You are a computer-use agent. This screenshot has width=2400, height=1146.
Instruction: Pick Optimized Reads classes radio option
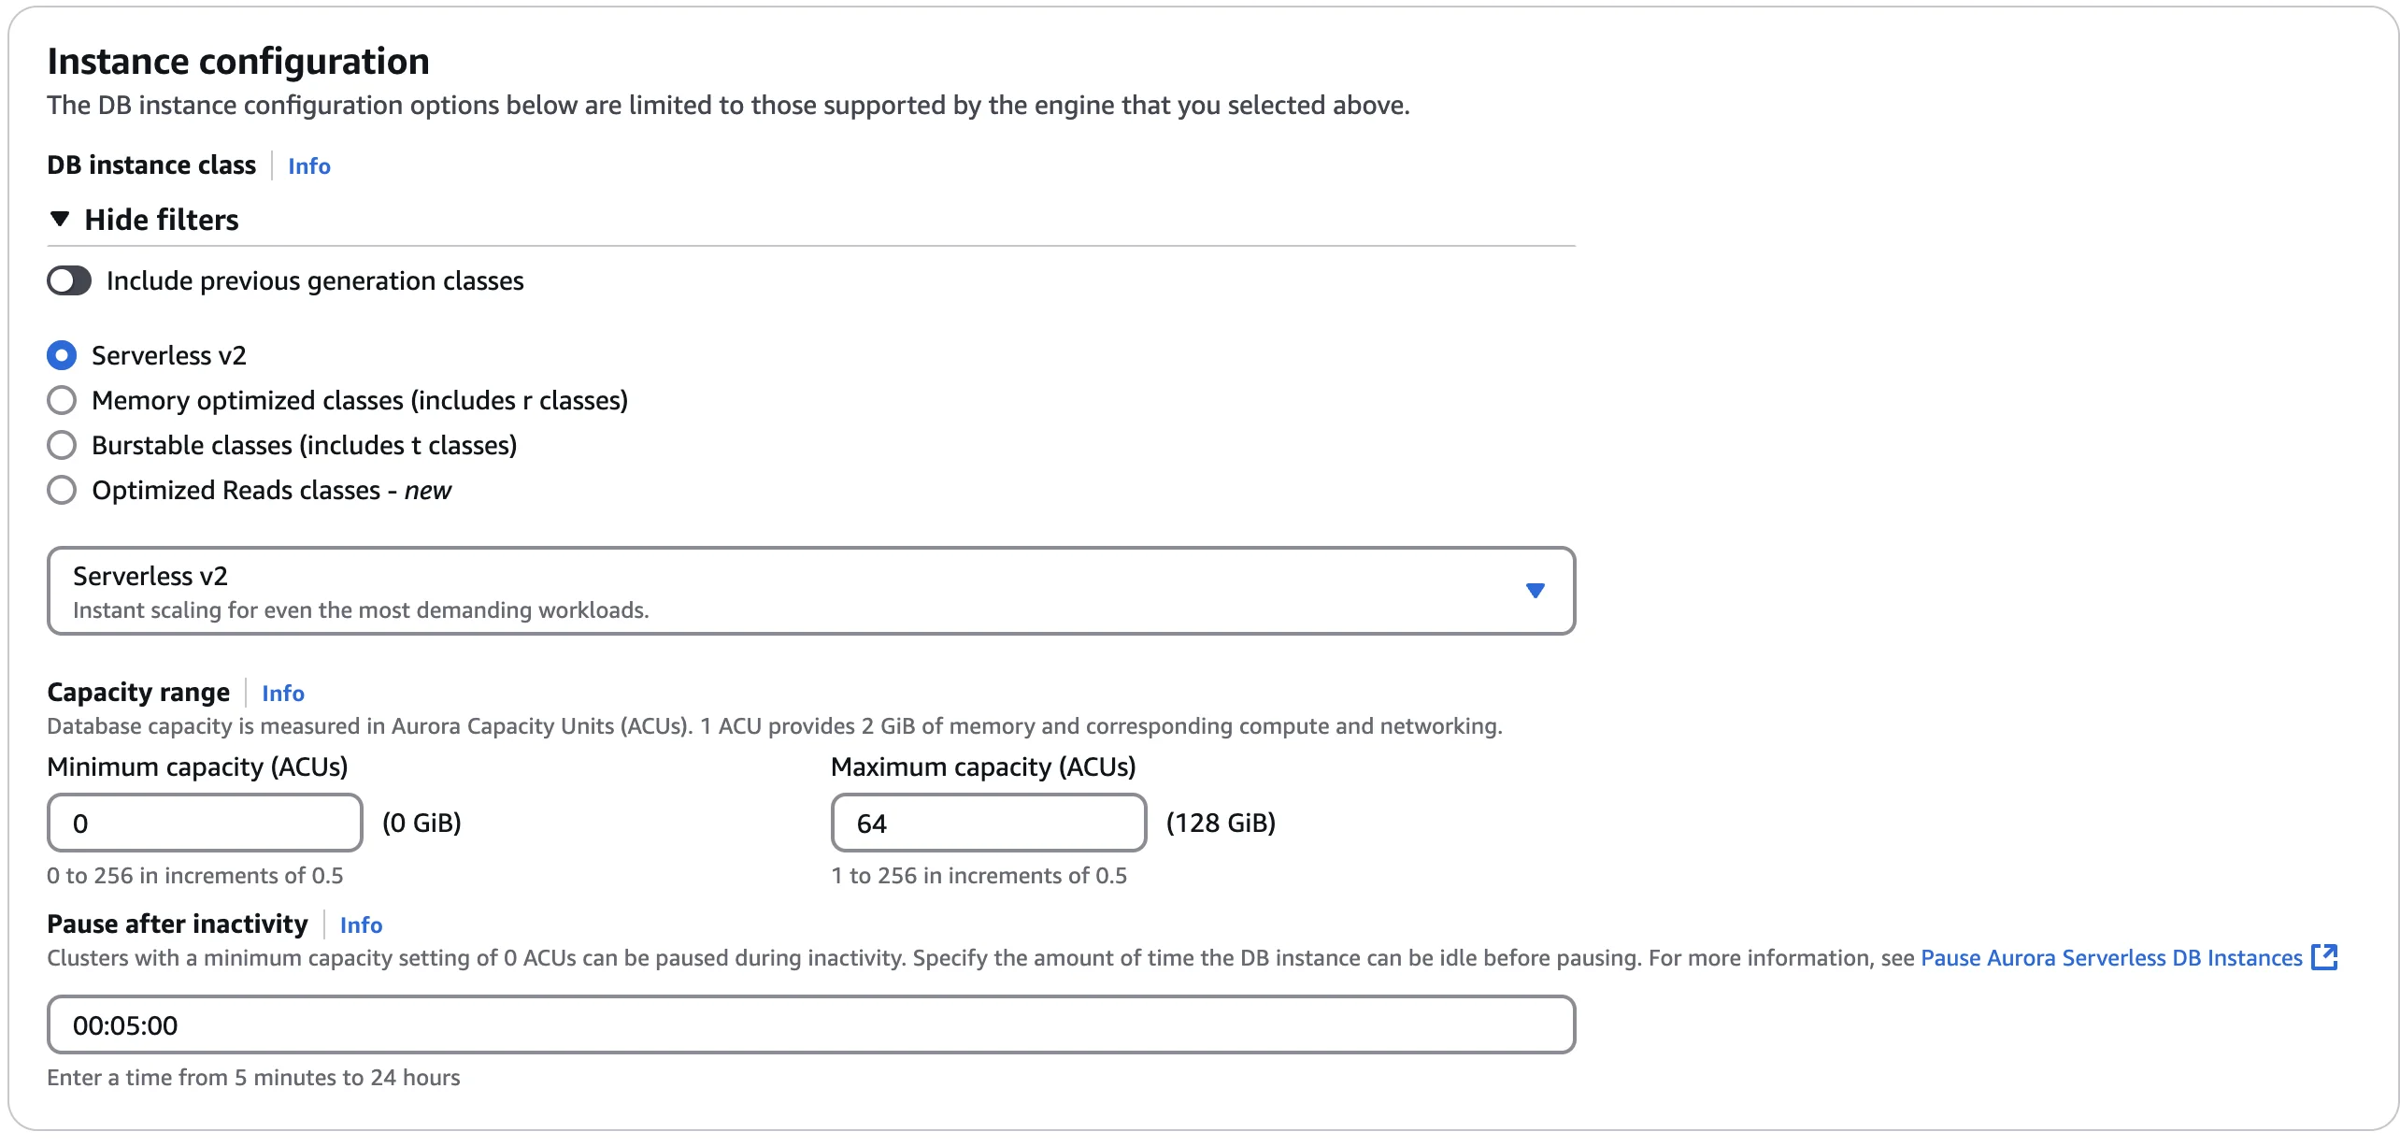click(62, 490)
